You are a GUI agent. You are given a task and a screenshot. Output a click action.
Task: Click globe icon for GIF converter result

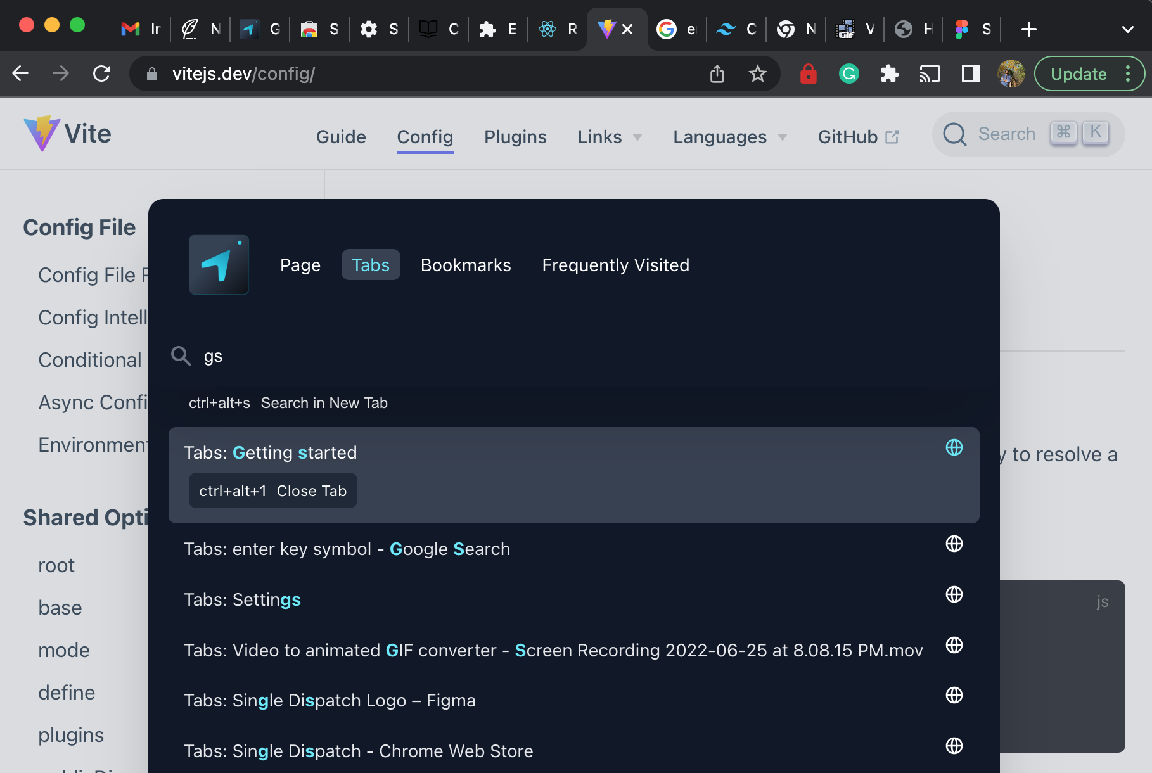[x=954, y=645]
